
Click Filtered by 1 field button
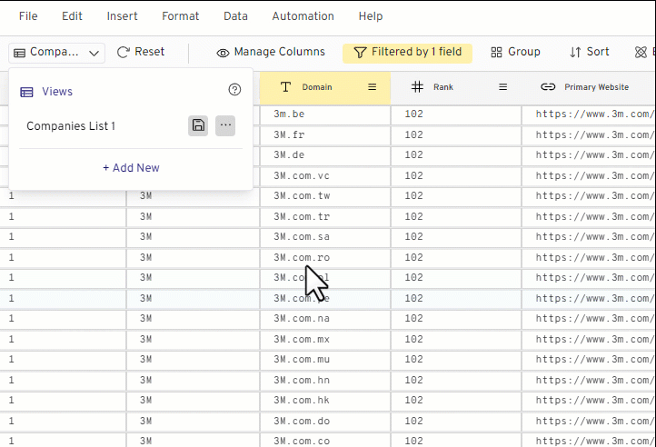407,53
